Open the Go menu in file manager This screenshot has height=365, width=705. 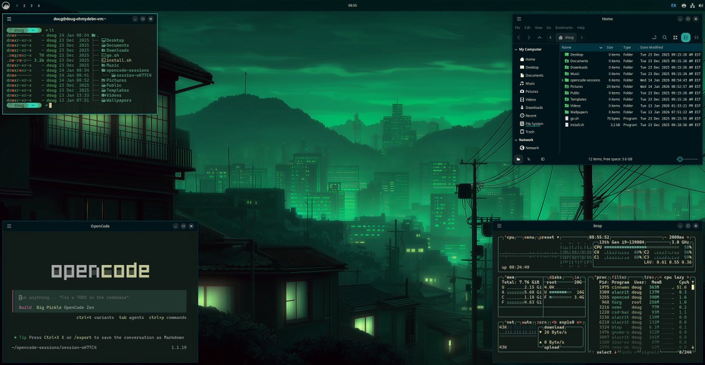(x=549, y=28)
